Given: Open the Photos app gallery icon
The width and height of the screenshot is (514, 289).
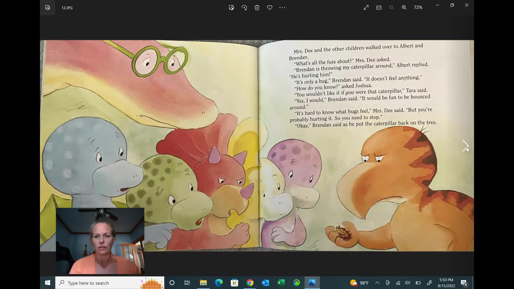Looking at the screenshot, I should (x=48, y=8).
